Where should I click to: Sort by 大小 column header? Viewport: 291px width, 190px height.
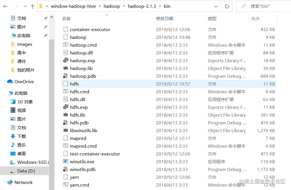click(x=255, y=18)
